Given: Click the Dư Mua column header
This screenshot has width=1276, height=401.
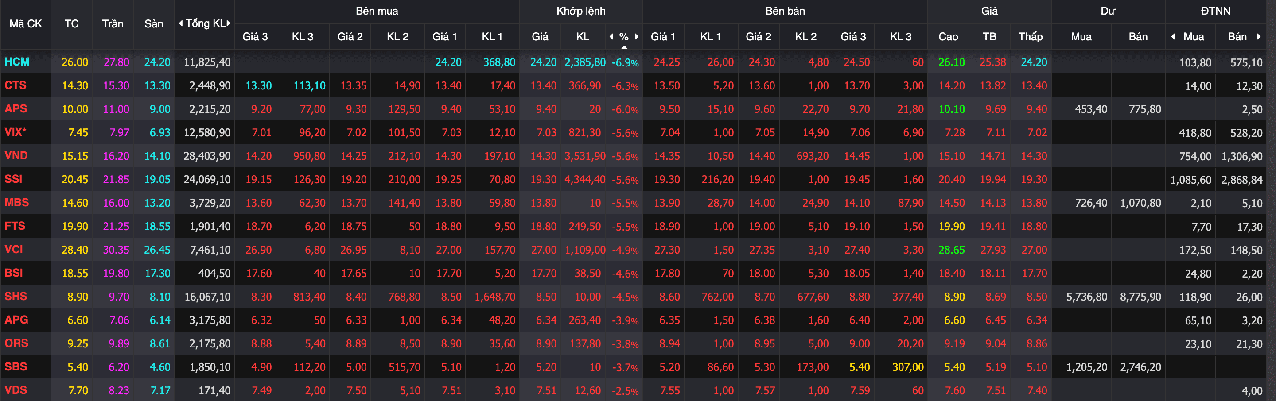Looking at the screenshot, I should click(x=1081, y=37).
